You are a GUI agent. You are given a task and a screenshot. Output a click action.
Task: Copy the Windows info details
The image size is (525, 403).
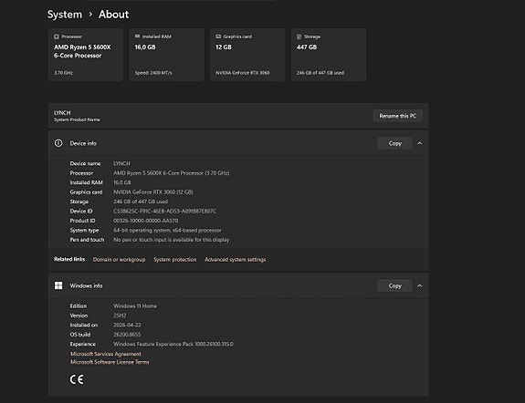[394, 285]
